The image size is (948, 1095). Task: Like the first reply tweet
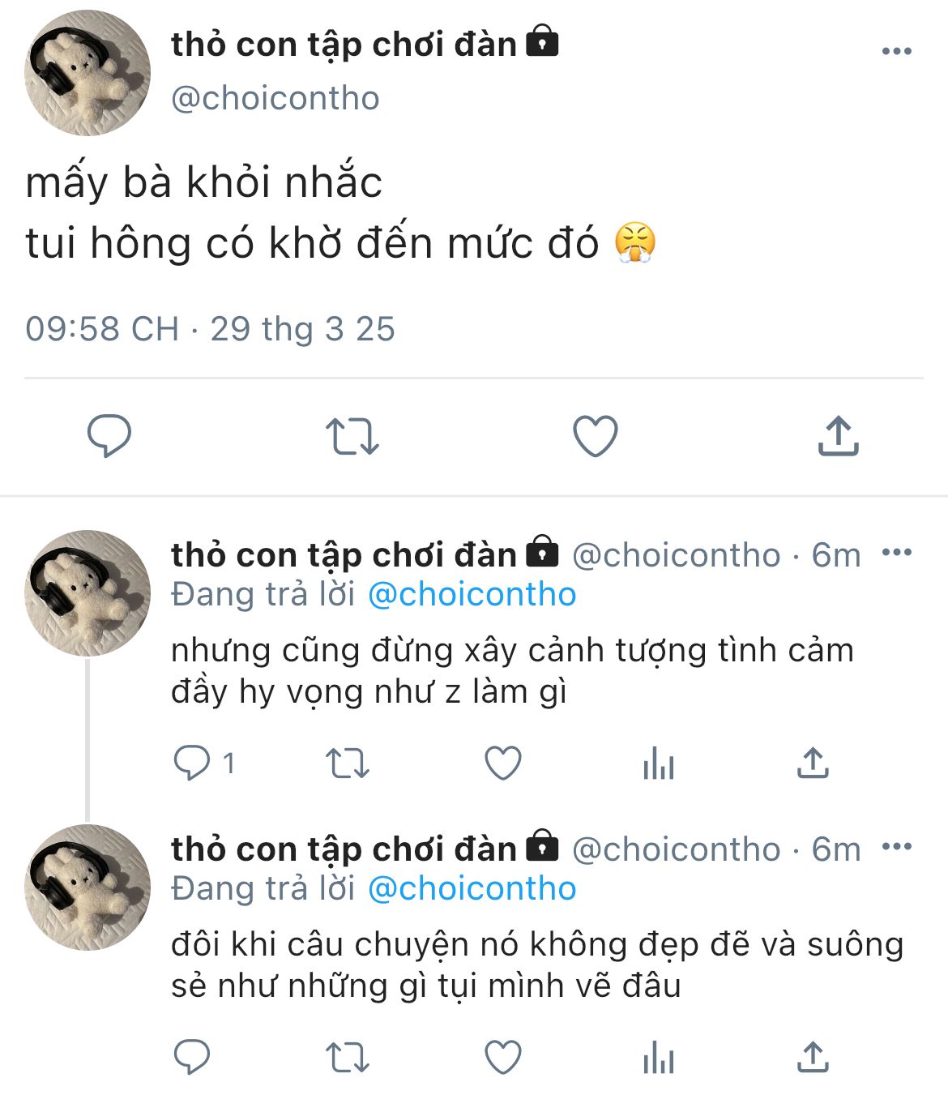tap(503, 764)
